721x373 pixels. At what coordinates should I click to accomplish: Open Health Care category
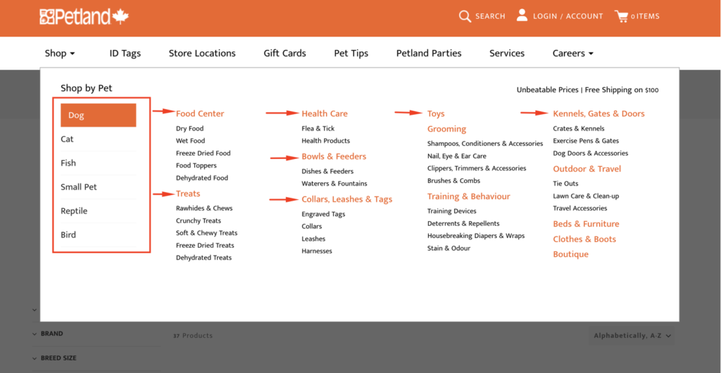[325, 113]
